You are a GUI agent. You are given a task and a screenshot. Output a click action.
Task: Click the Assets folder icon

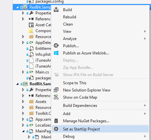pyautogui.click(x=32, y=102)
